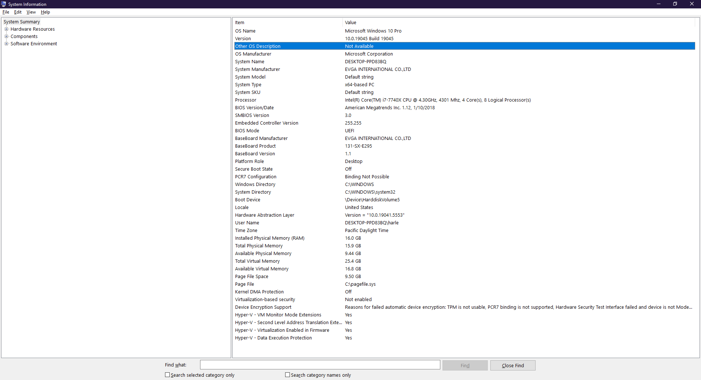The width and height of the screenshot is (701, 380).
Task: Select the Hyper-V VM Monitor Mode Extensions row
Action: coord(464,315)
